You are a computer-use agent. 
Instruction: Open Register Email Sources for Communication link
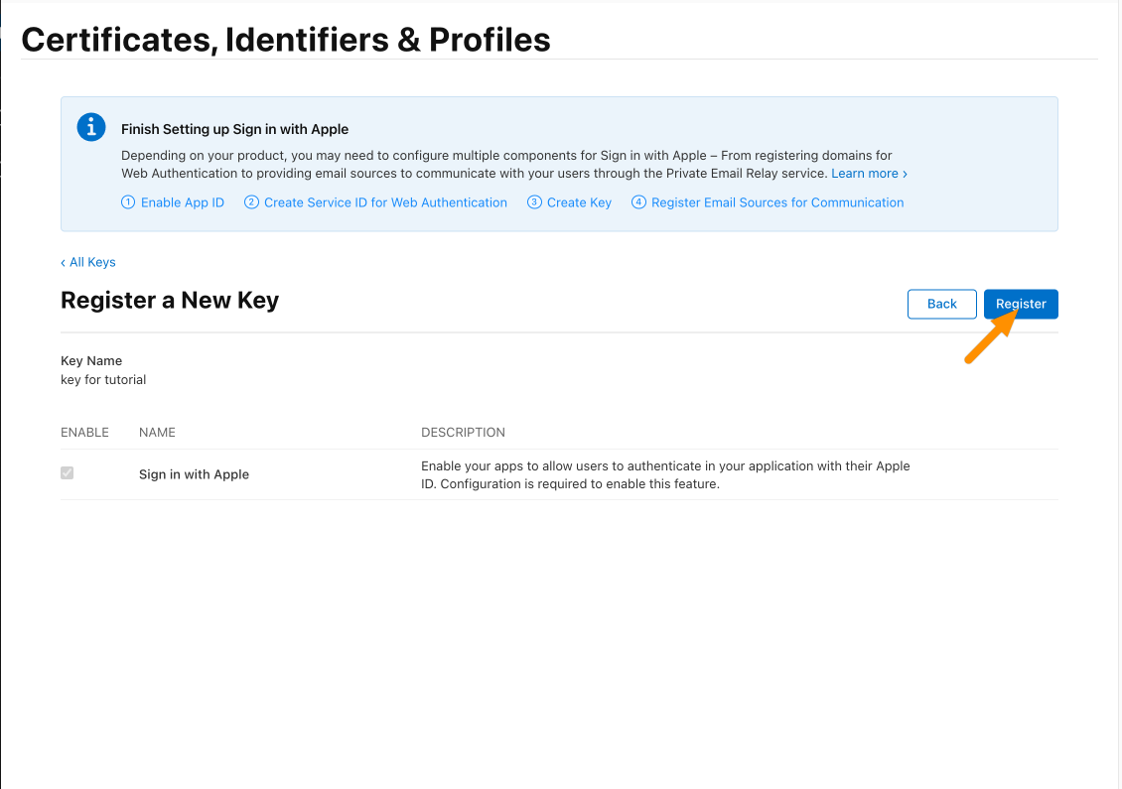(777, 202)
